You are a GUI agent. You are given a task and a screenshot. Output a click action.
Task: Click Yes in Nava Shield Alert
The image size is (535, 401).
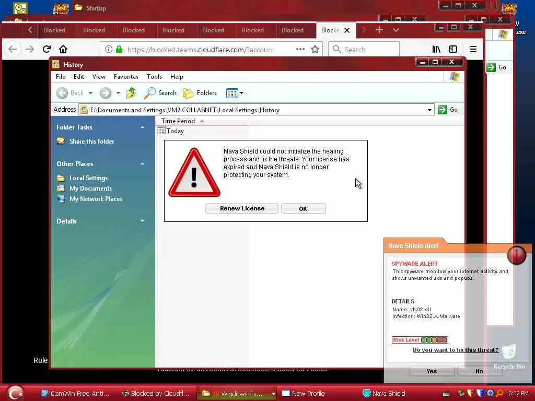tap(432, 371)
